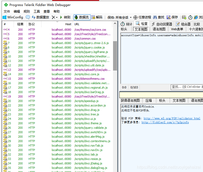Sort sessions by Host column header

pyautogui.click(x=57, y=24)
